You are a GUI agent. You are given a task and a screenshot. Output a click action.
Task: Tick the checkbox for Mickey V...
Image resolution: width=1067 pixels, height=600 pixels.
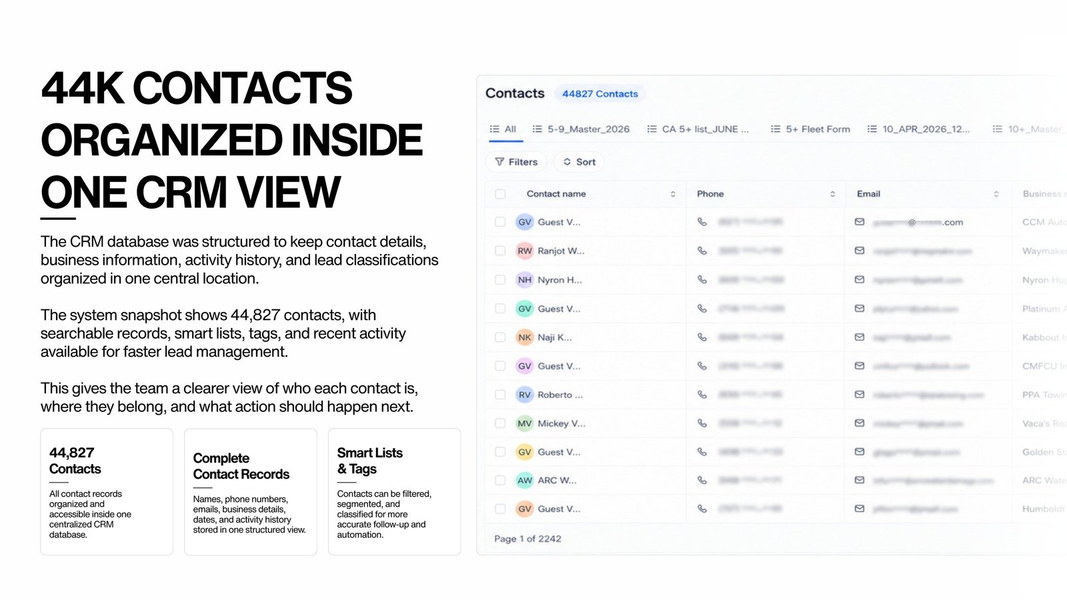(x=500, y=423)
